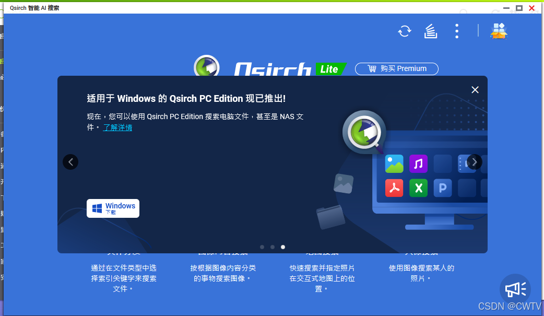Click the 按根据图像内容分类的事物搜索图像 description
Viewport: 544px width, 316px height.
[223, 273]
